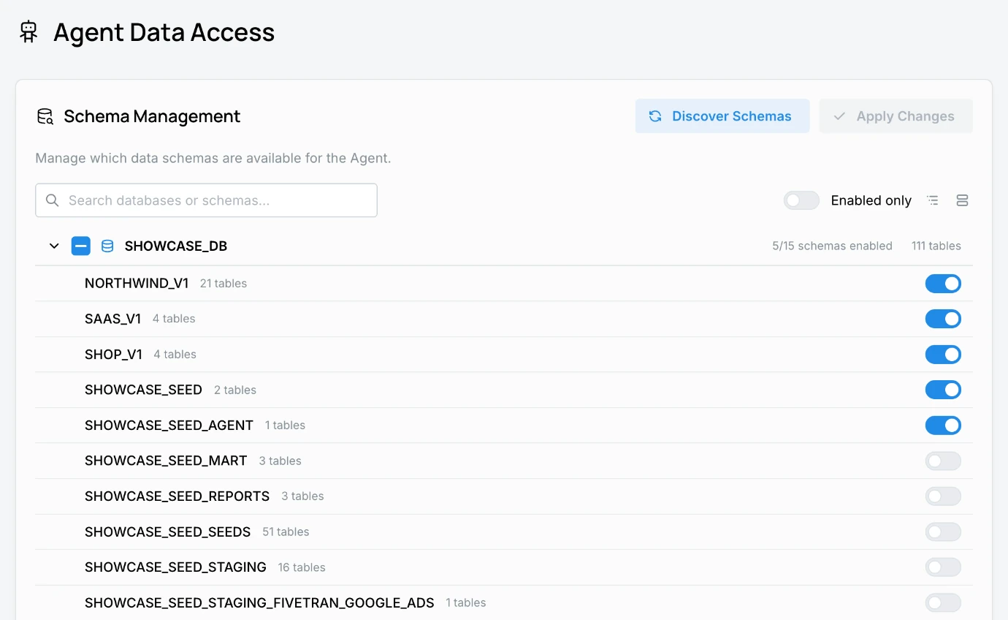Click Apply Changes button

896,116
